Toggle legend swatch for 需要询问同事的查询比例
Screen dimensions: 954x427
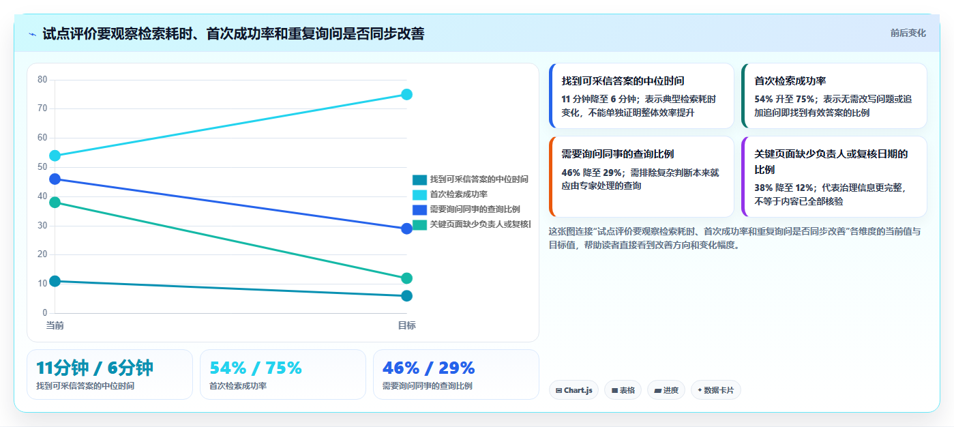point(419,209)
